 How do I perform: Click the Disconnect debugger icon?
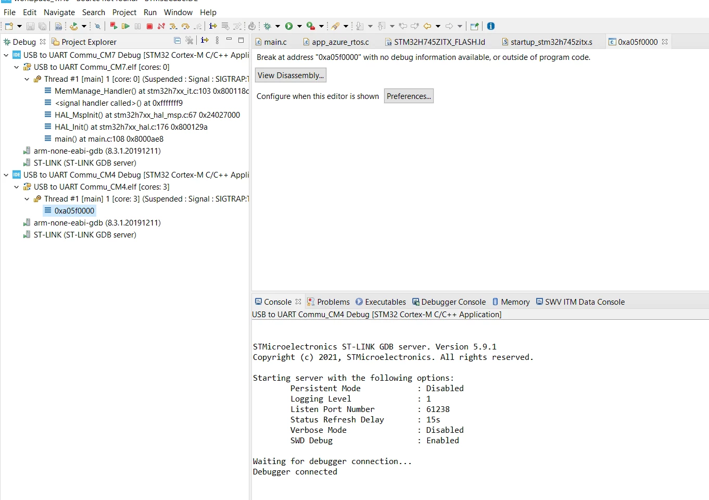(x=161, y=26)
